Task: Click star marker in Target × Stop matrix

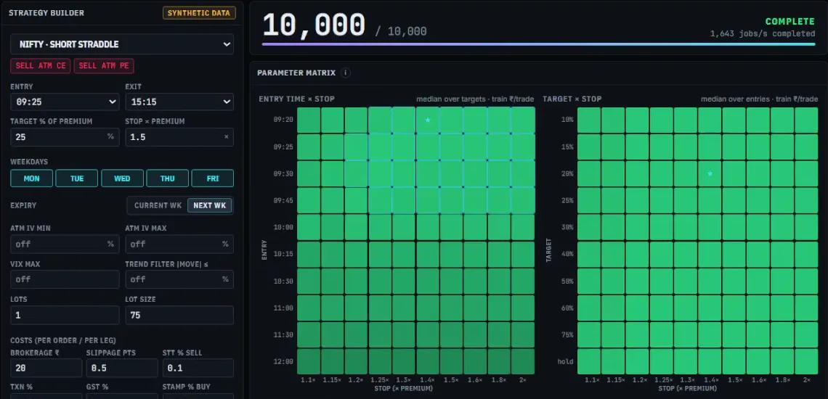Action: click(x=710, y=173)
